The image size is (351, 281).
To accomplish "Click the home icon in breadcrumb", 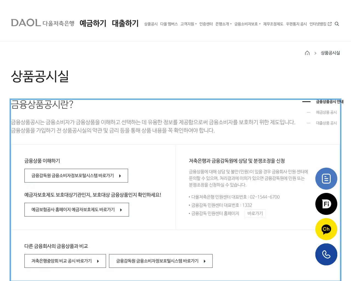I will point(307,53).
